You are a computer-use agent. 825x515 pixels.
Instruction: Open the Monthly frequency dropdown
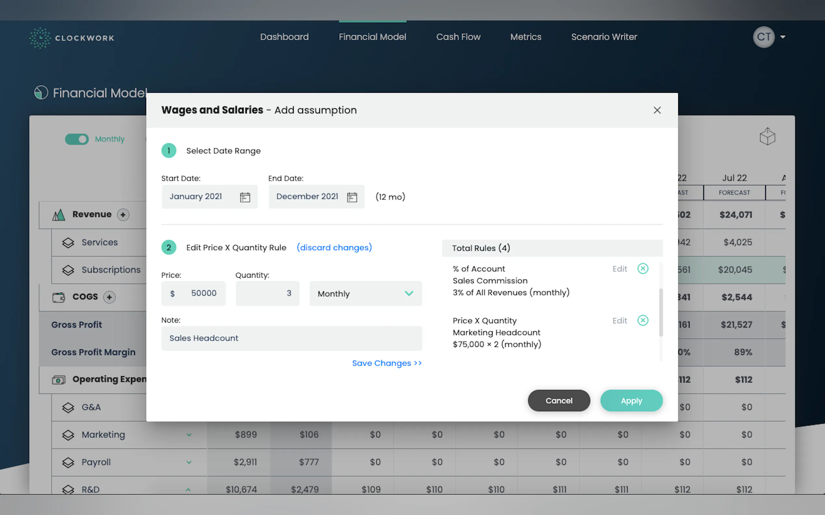click(366, 293)
